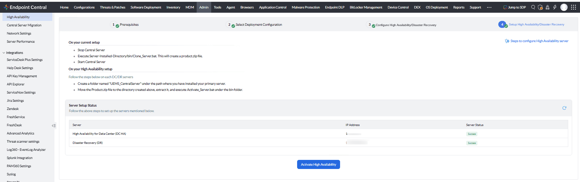Image resolution: width=580 pixels, height=182 pixels.
Task: Open Device Control tab
Action: coord(398,7)
